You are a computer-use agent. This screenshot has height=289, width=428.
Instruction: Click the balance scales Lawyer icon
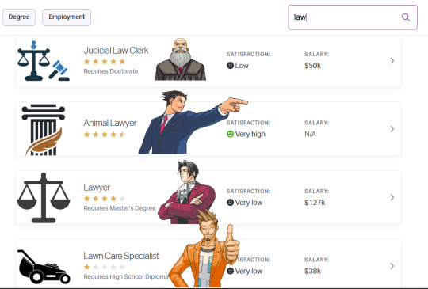coord(44,198)
